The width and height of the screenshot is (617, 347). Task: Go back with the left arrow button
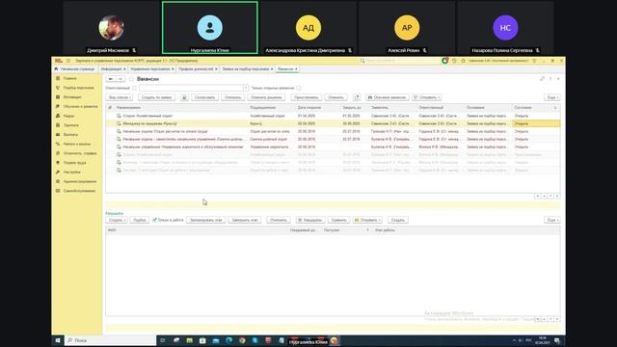[x=111, y=79]
